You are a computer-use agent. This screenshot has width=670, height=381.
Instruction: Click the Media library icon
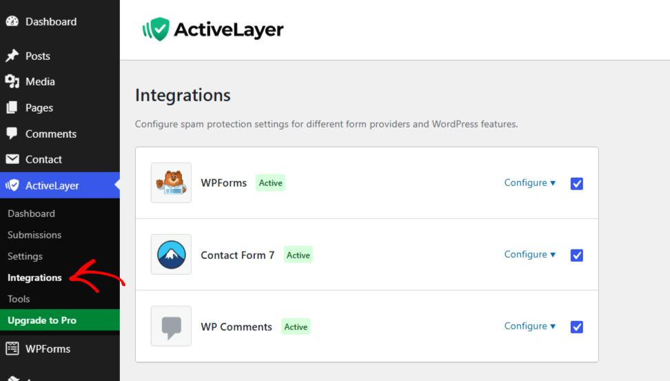12,81
